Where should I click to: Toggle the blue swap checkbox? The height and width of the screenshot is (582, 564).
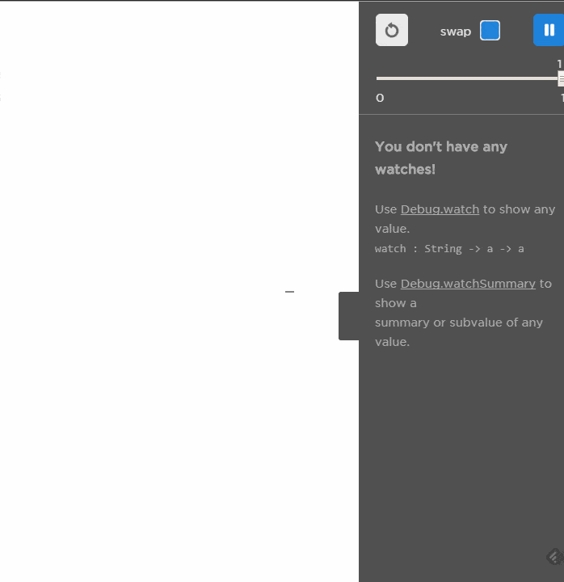[x=490, y=31]
